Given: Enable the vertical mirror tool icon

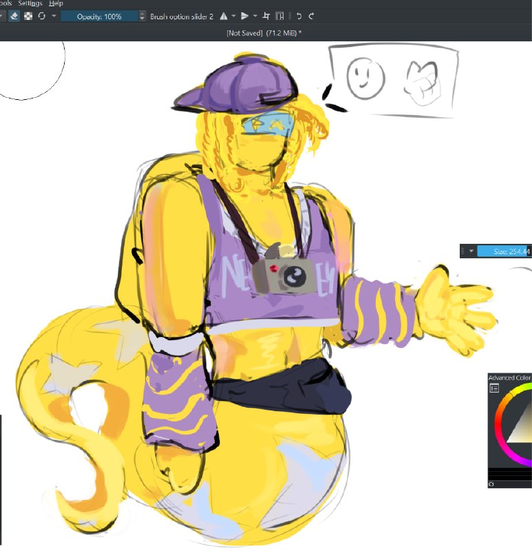Looking at the screenshot, I should [x=245, y=16].
